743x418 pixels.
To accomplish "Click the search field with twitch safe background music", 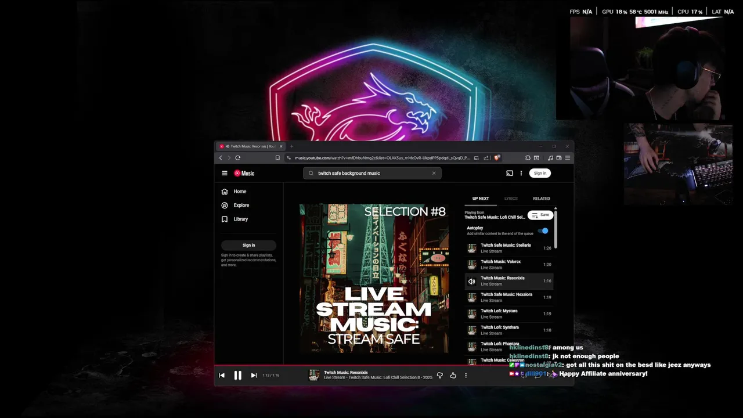I will click(x=372, y=173).
